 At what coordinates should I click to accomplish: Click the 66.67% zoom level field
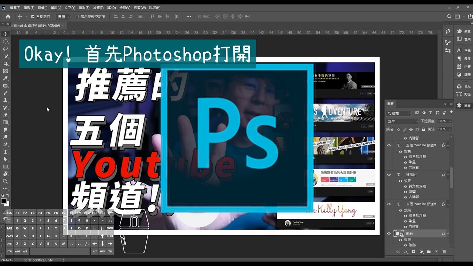(7, 260)
